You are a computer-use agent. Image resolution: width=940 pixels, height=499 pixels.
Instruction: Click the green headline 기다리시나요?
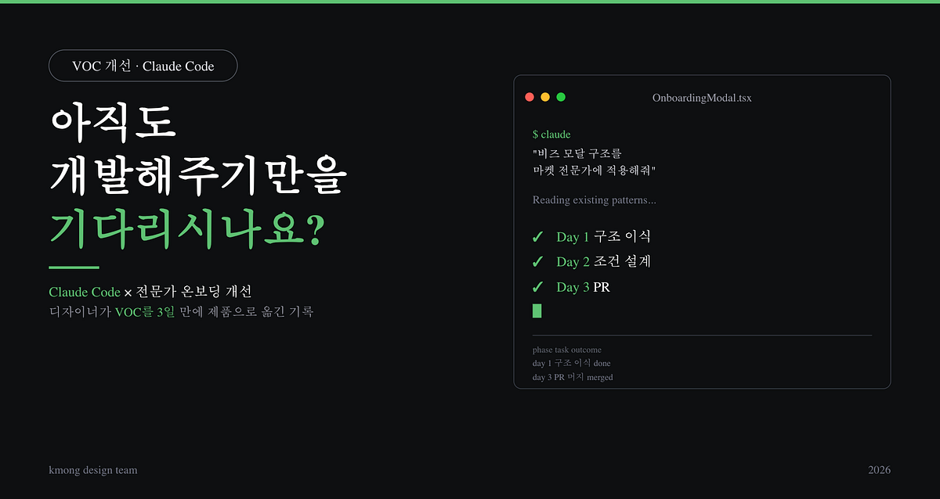point(186,228)
